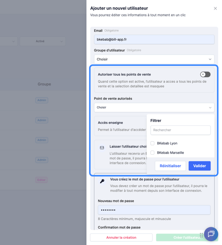Screen dimensions: 222x245
Task: Click the Editor group badge
Action: click(41, 180)
